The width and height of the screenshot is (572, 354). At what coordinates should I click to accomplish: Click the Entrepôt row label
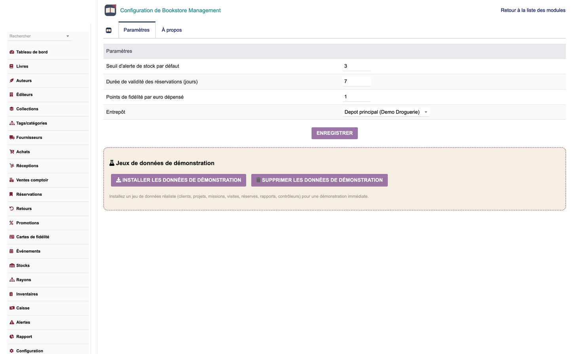pyautogui.click(x=116, y=112)
